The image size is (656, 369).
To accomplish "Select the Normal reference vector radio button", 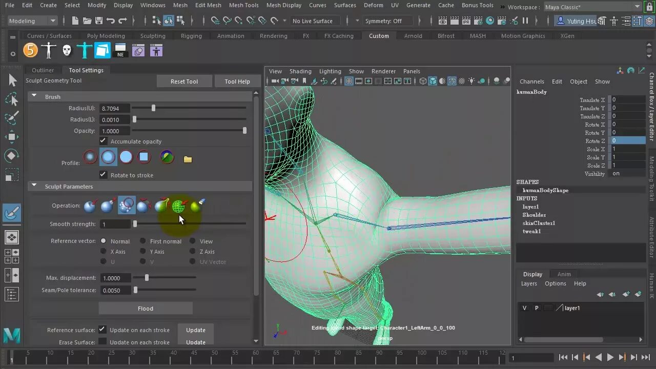I will 104,241.
